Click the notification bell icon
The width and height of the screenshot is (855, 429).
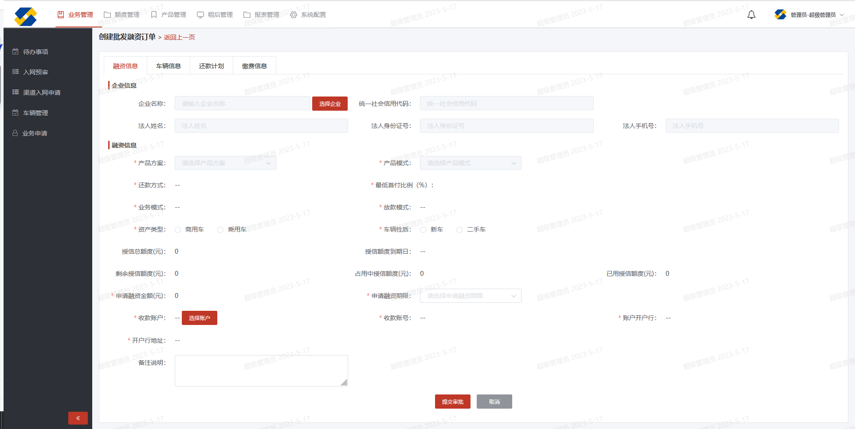[751, 15]
